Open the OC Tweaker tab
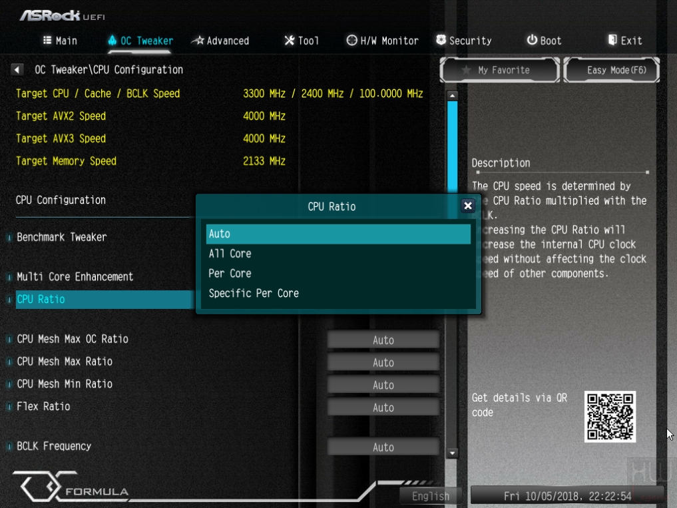 tap(140, 41)
